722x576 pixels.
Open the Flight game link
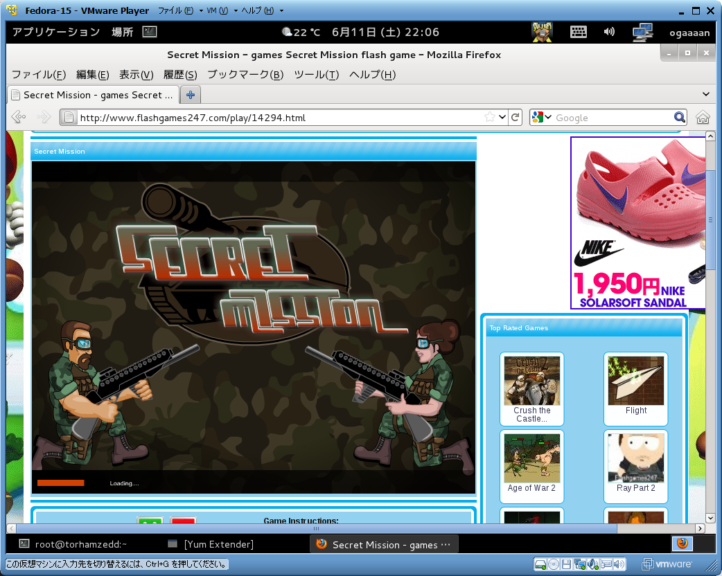click(x=636, y=411)
